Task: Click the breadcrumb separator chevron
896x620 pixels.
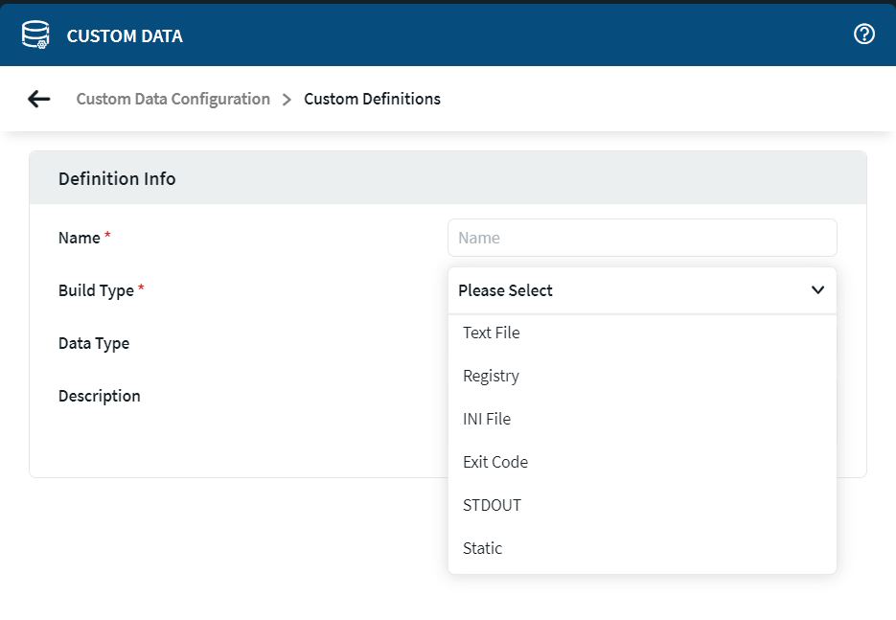Action: pyautogui.click(x=287, y=100)
